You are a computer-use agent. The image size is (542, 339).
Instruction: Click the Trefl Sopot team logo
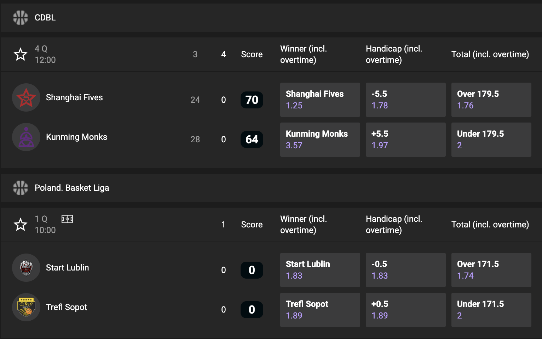(26, 308)
